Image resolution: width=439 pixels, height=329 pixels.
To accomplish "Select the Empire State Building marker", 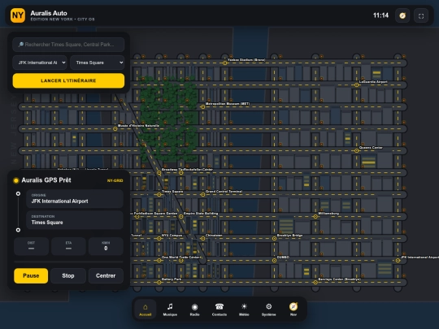I will tap(180, 216).
